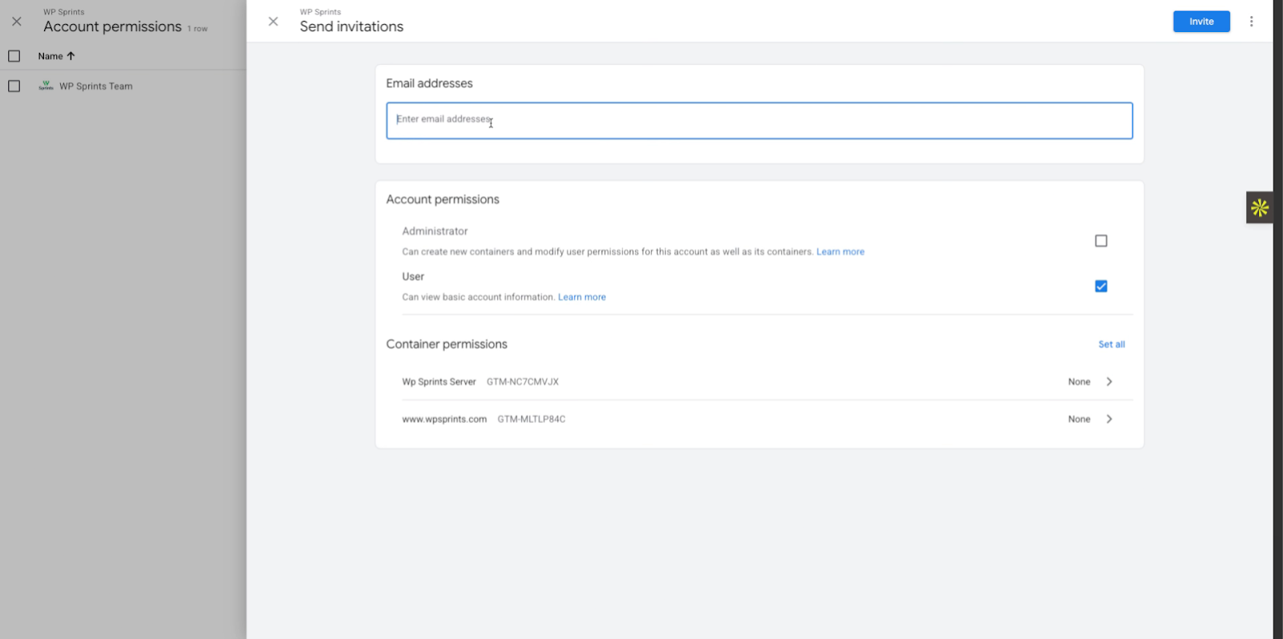Click the WP Sprints Team avatar icon
The image size is (1283, 639).
pyautogui.click(x=46, y=86)
